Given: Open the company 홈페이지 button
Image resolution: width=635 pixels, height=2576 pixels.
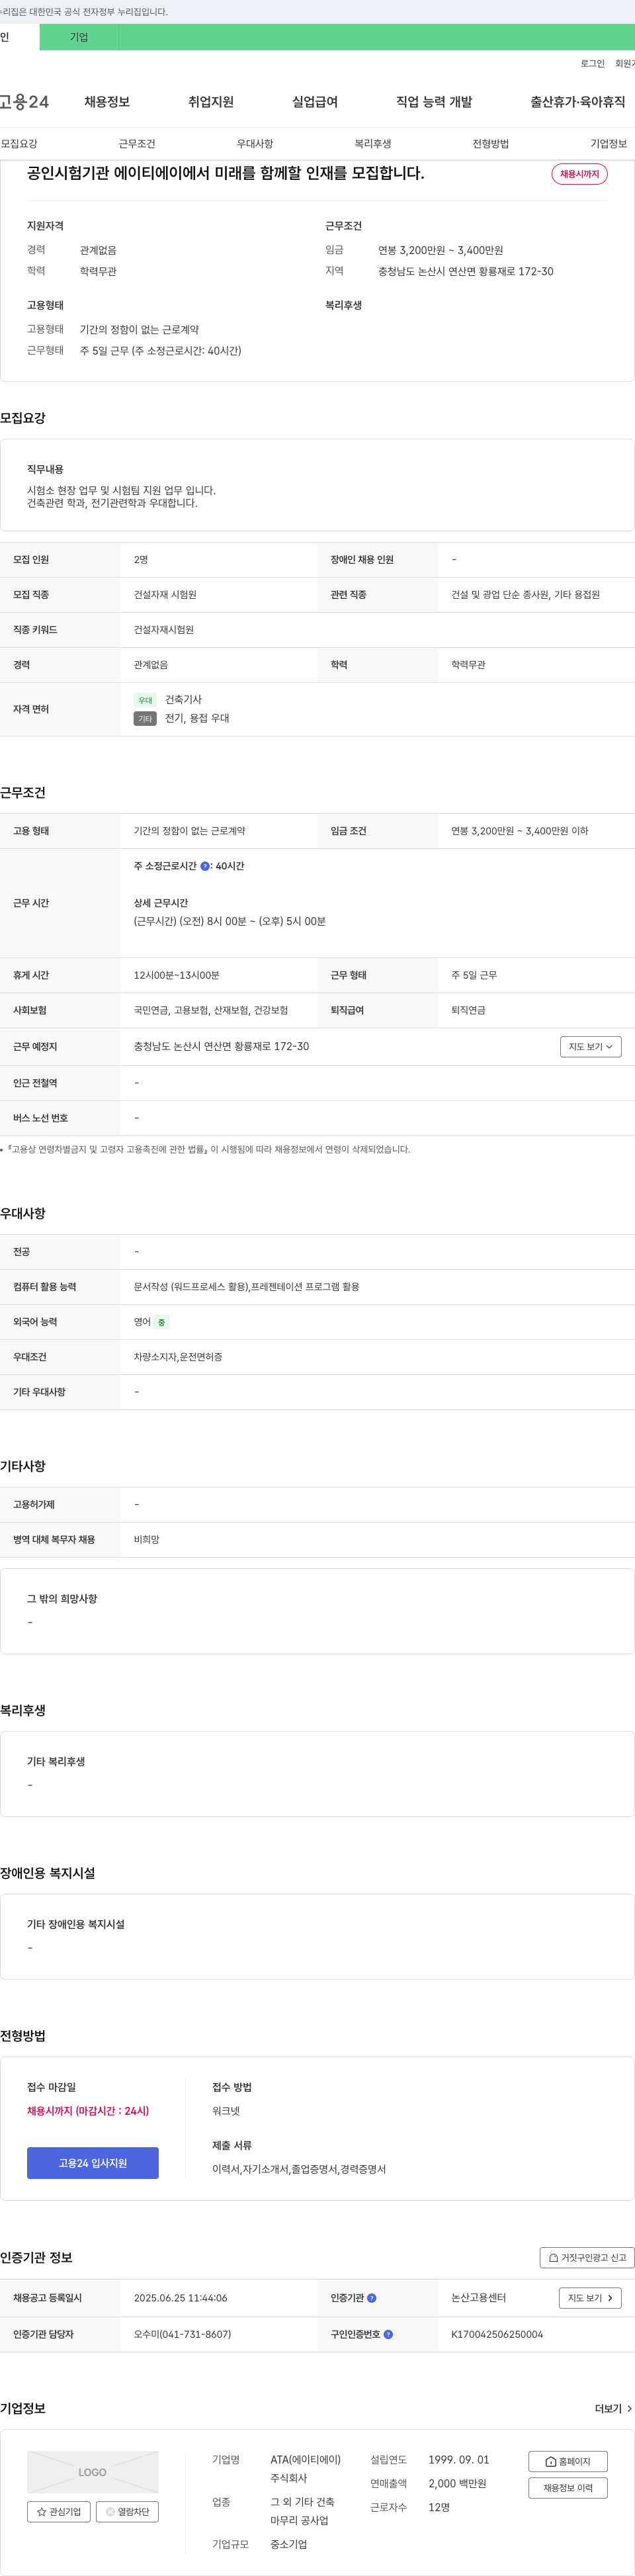Looking at the screenshot, I should [x=568, y=2461].
